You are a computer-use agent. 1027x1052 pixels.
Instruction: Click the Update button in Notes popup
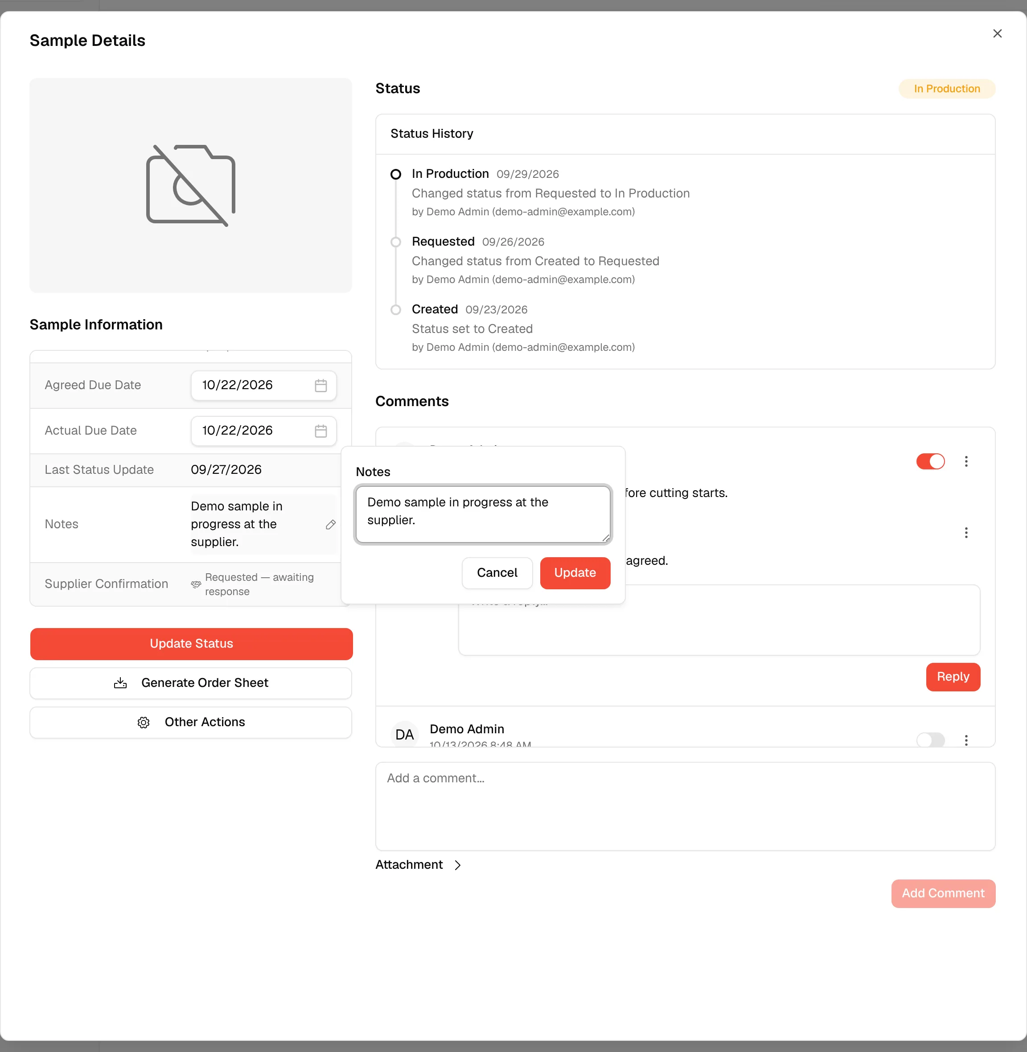(x=575, y=573)
